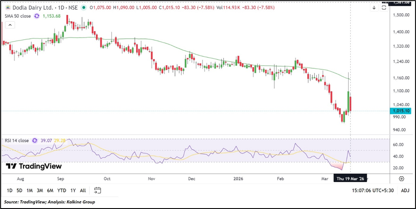Switch to the 1M range

point(30,190)
